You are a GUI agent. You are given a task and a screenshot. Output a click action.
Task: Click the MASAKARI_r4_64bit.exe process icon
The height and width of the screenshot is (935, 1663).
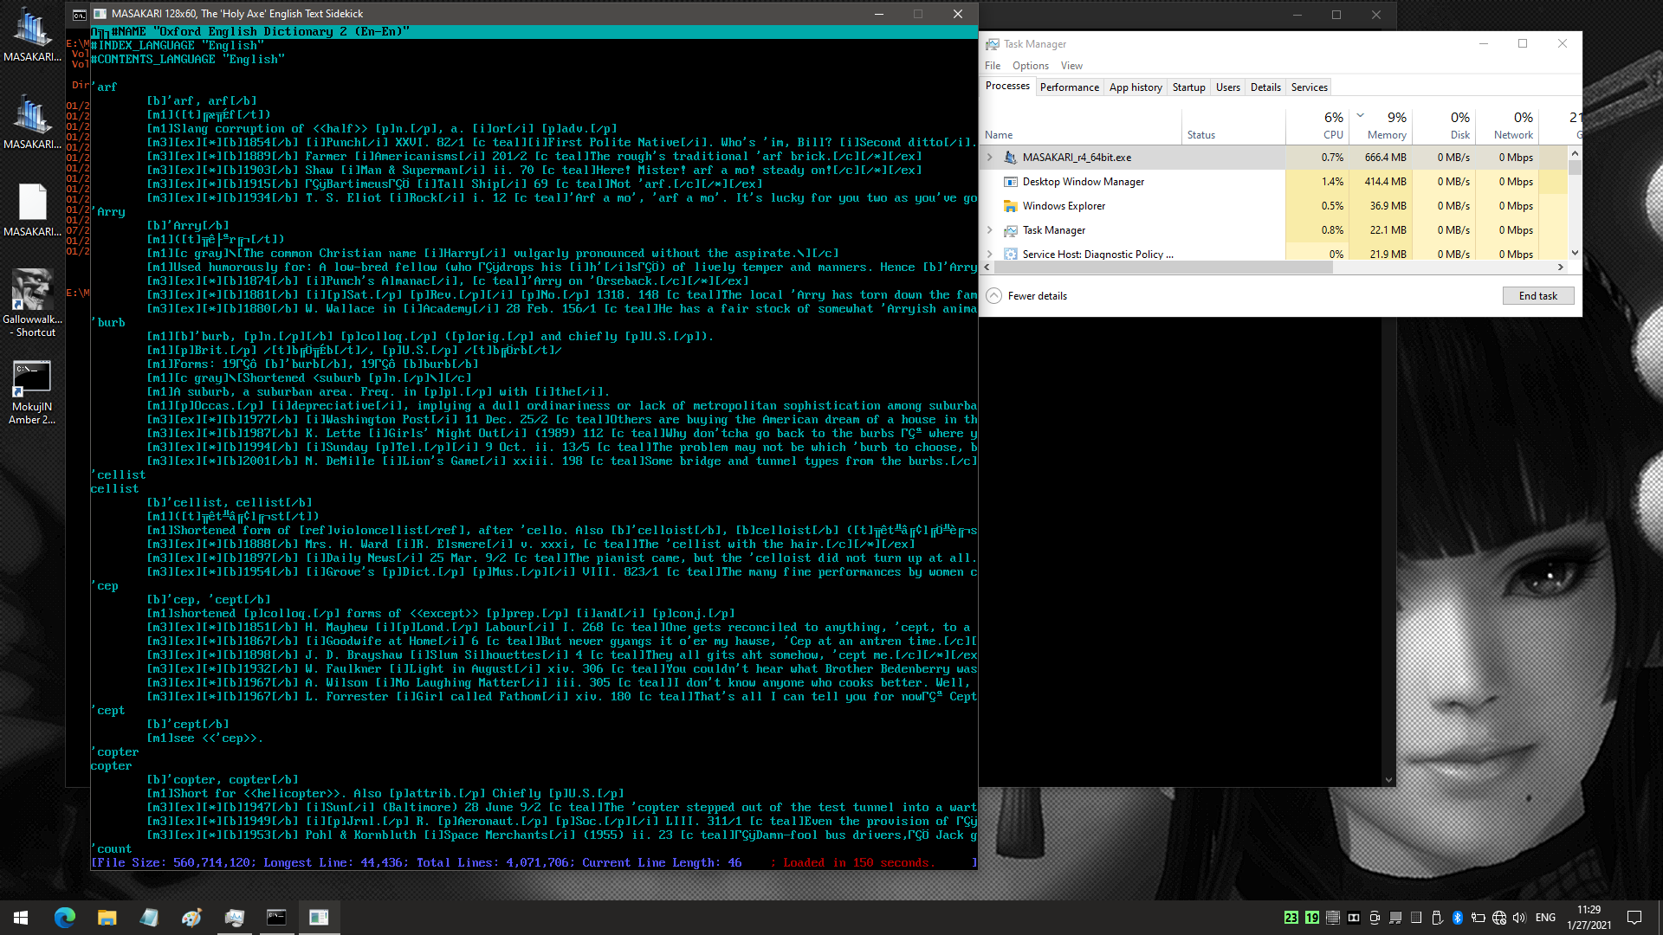(1010, 158)
